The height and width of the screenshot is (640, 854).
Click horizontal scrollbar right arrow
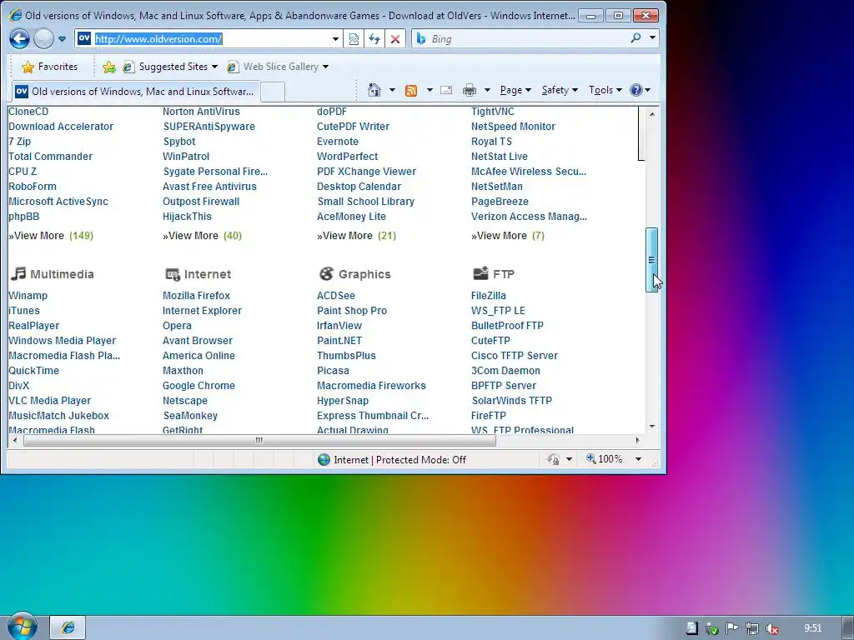(637, 440)
